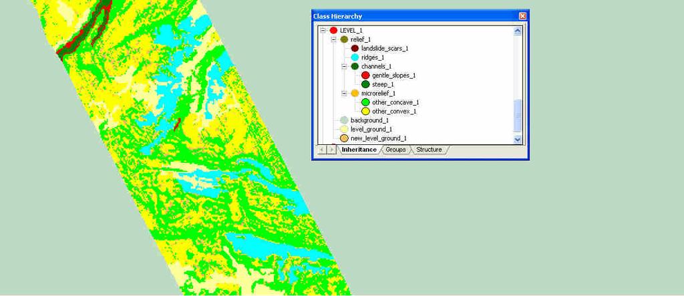Click the dark red landslide_scars_1 color circle

coord(355,49)
